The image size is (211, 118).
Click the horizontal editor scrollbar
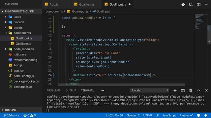pyautogui.click(x=122, y=85)
